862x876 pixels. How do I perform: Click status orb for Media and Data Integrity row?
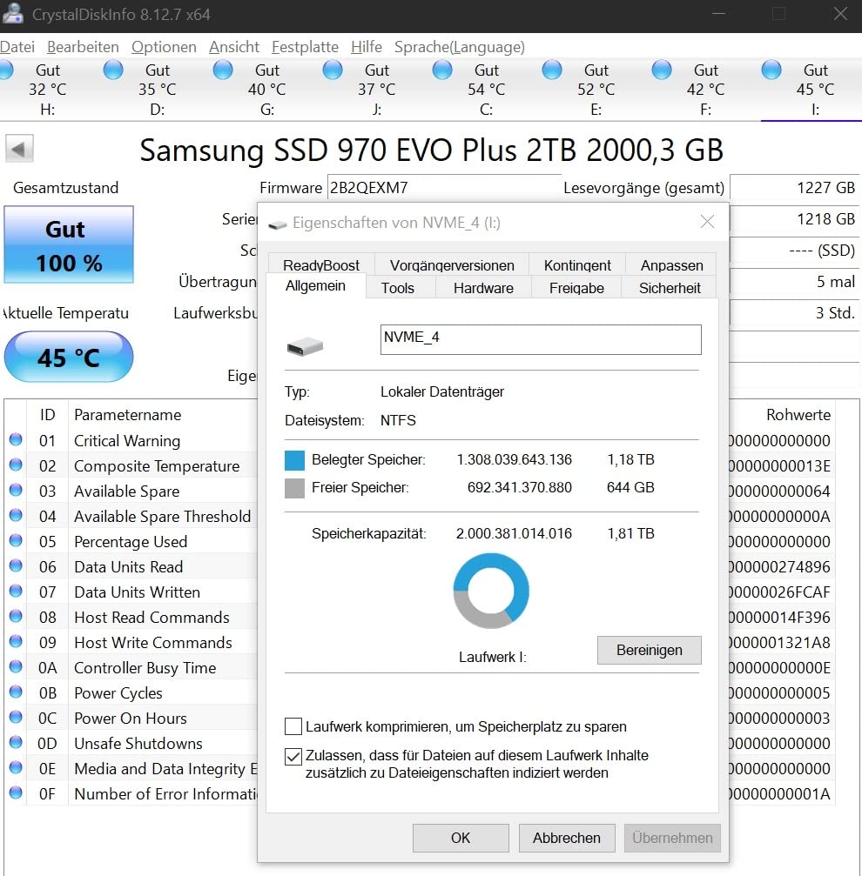click(x=16, y=767)
